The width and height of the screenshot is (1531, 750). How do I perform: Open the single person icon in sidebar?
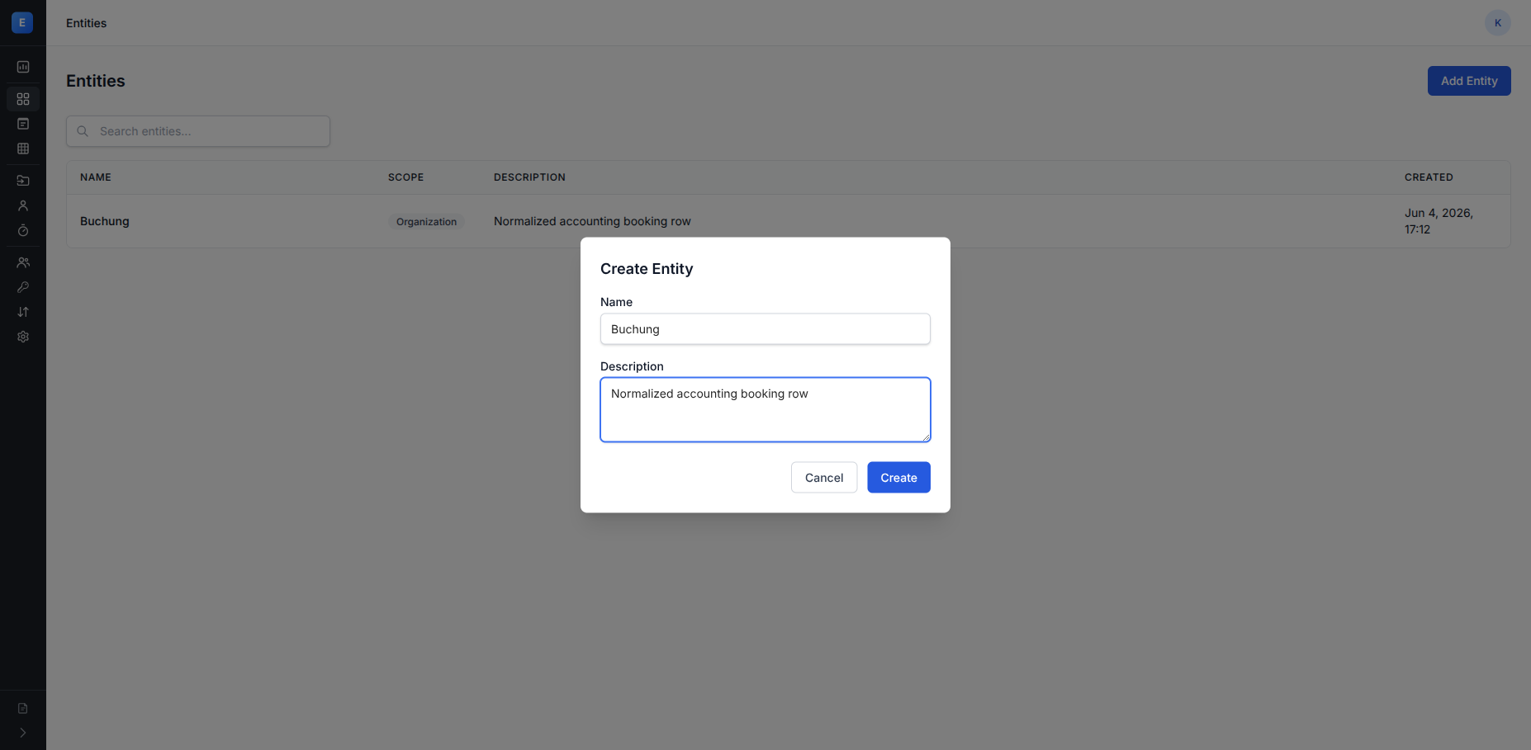[23, 205]
